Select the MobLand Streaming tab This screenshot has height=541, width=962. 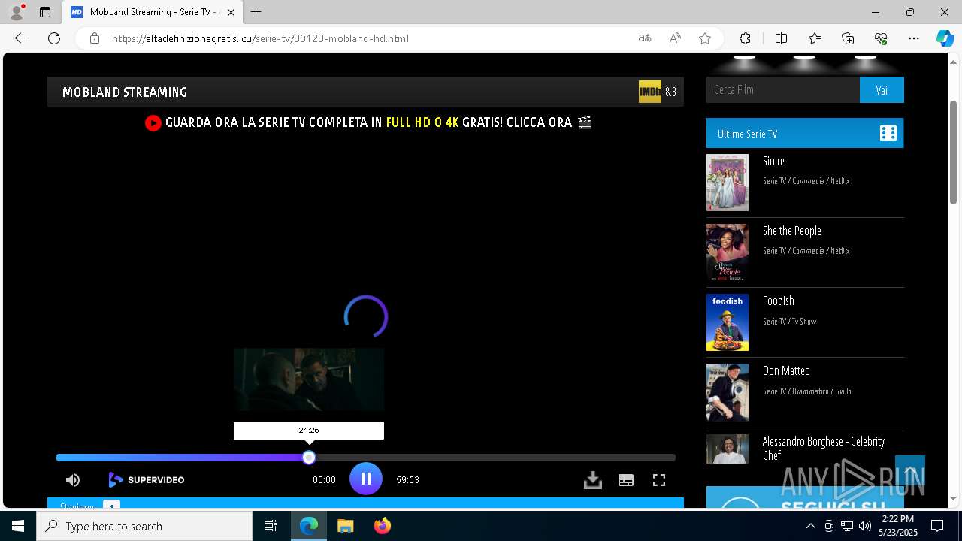[x=153, y=12]
